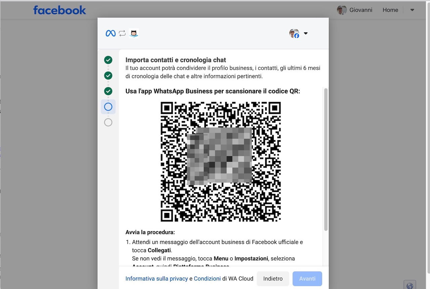Screen dimensions: 430x289
Task: Click the WhatsApp Business QR code
Action: coord(221,162)
